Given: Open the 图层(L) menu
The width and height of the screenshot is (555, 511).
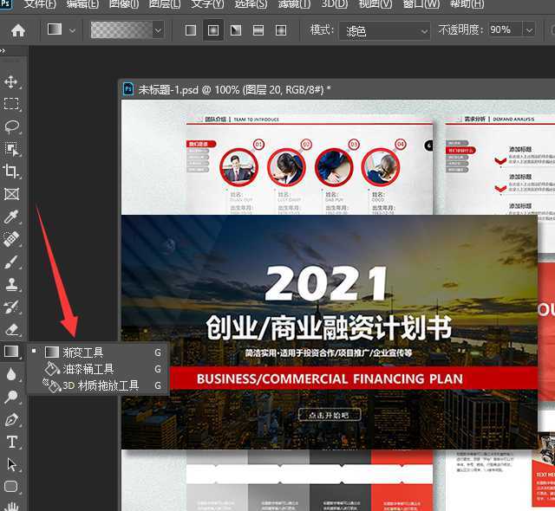Looking at the screenshot, I should pyautogui.click(x=165, y=4).
